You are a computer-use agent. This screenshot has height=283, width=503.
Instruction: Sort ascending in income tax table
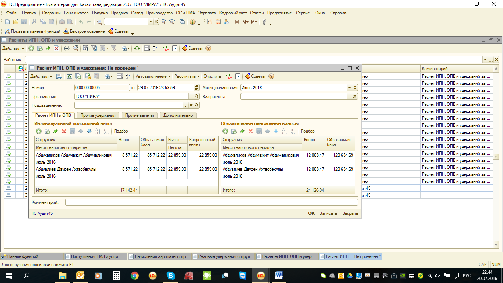click(x=98, y=131)
